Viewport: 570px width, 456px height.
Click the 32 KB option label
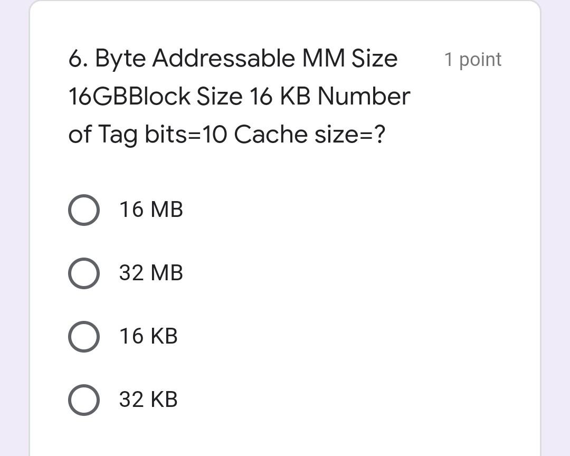pyautogui.click(x=148, y=400)
